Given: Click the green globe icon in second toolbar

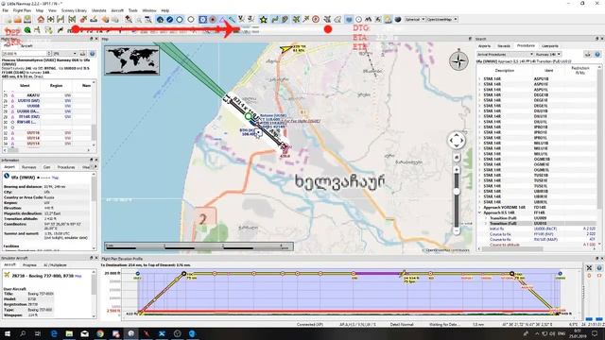Looking at the screenshot, I should point(27,29).
